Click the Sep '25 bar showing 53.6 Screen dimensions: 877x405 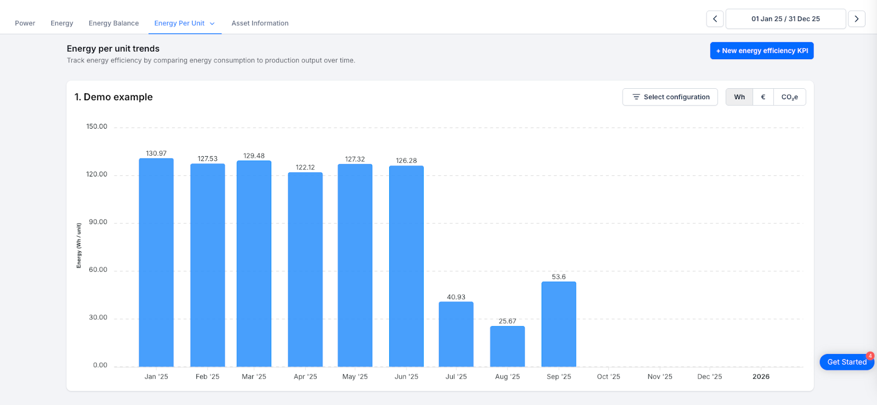pos(559,324)
